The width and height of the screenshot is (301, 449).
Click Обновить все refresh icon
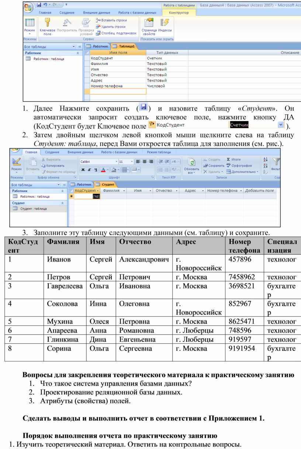coord(191,162)
